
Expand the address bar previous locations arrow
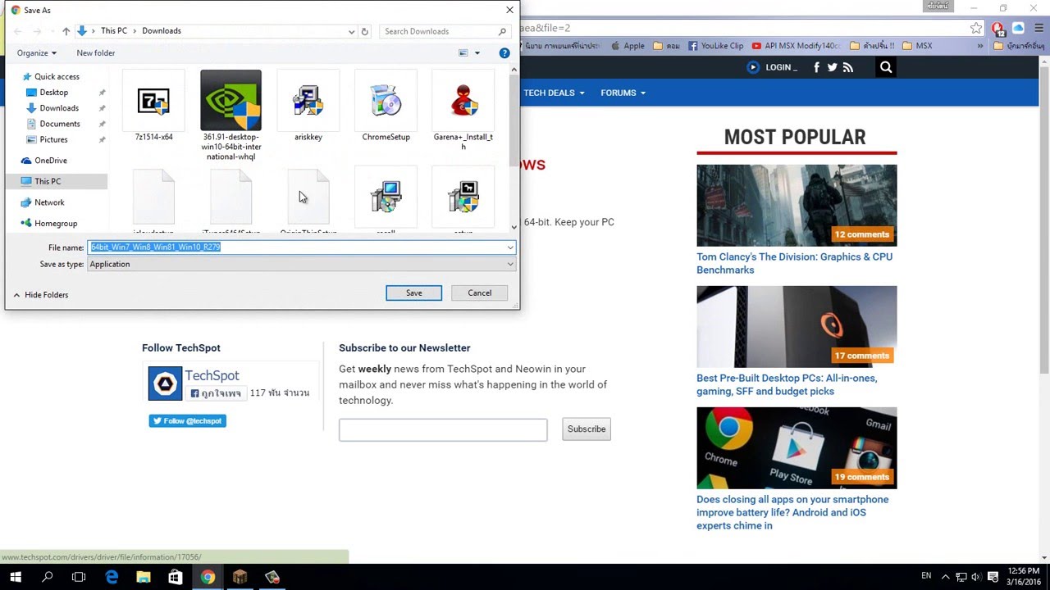[x=351, y=31]
